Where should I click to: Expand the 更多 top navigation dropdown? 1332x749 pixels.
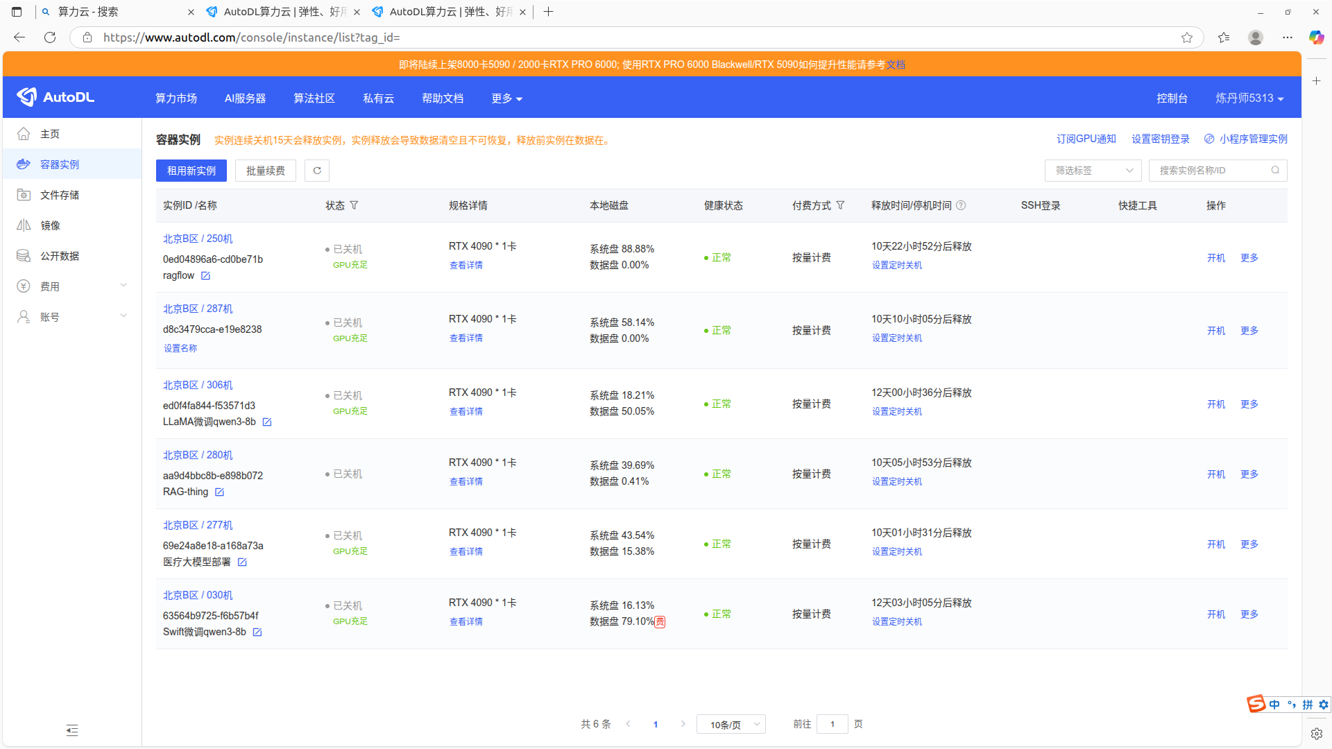[506, 98]
